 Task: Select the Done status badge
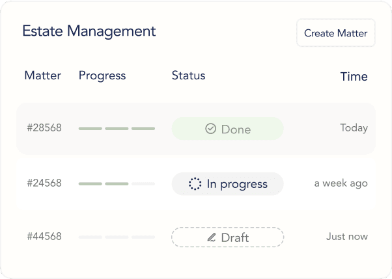[x=227, y=129]
